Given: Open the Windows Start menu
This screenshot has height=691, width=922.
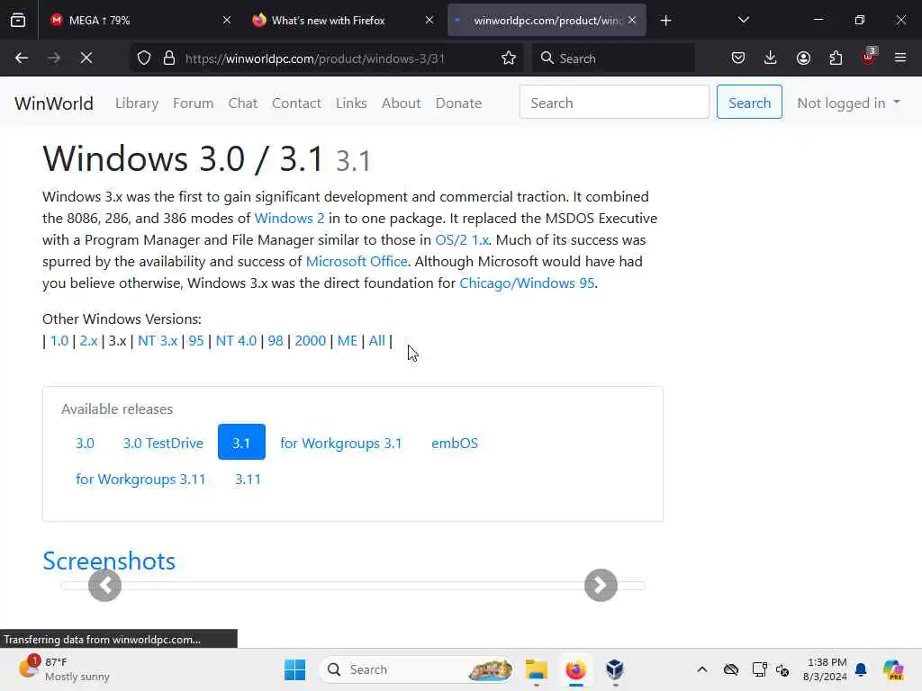Looking at the screenshot, I should pyautogui.click(x=294, y=669).
